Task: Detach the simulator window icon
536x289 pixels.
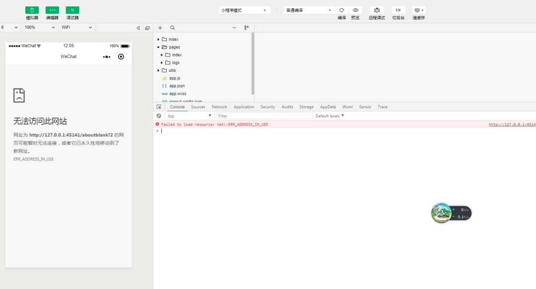Action: 147,28
